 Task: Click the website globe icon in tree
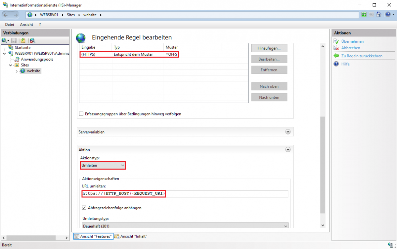pyautogui.click(x=23, y=71)
